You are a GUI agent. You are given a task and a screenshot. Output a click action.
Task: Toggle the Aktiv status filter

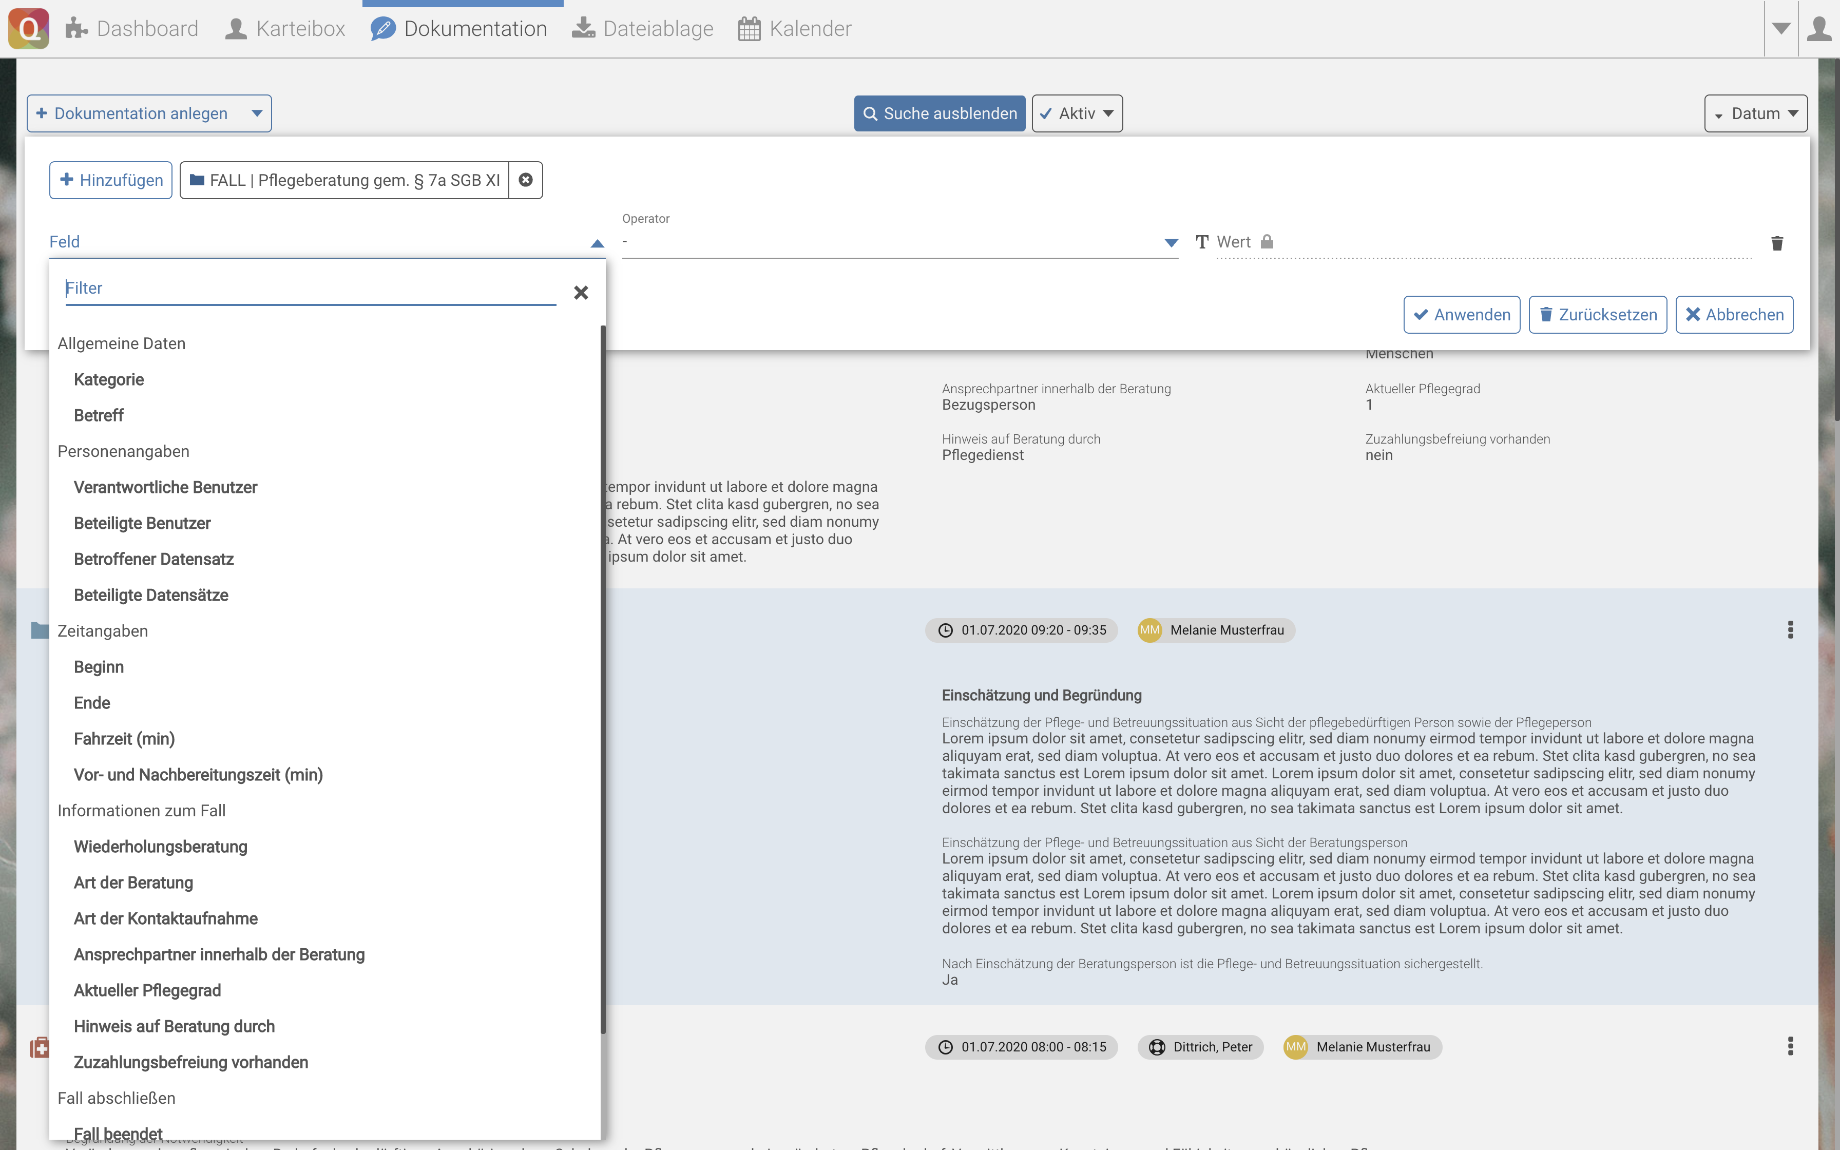click(x=1077, y=113)
